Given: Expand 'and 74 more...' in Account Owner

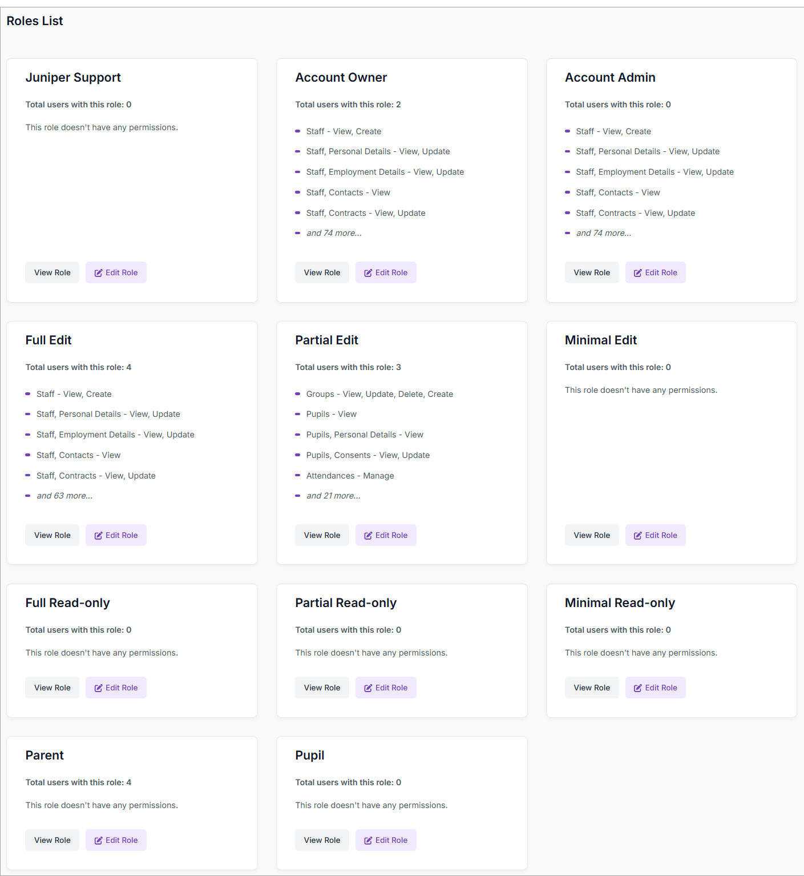Looking at the screenshot, I should tap(334, 233).
